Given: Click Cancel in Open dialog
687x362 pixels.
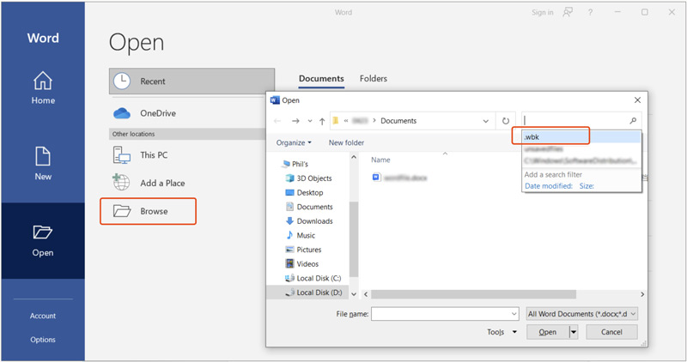Looking at the screenshot, I should 611,332.
